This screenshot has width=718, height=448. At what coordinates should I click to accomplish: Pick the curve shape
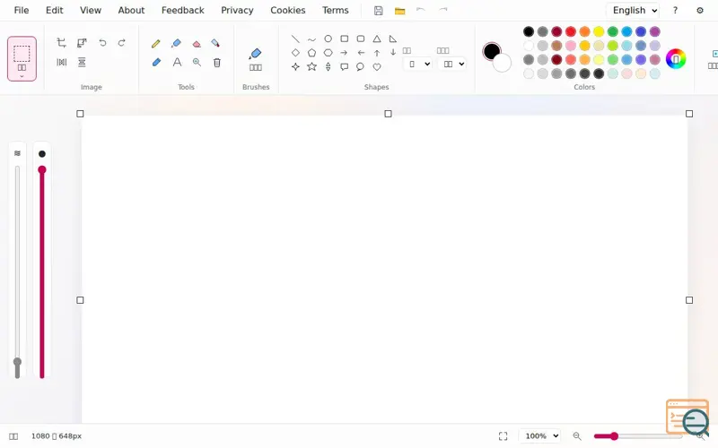tap(311, 39)
